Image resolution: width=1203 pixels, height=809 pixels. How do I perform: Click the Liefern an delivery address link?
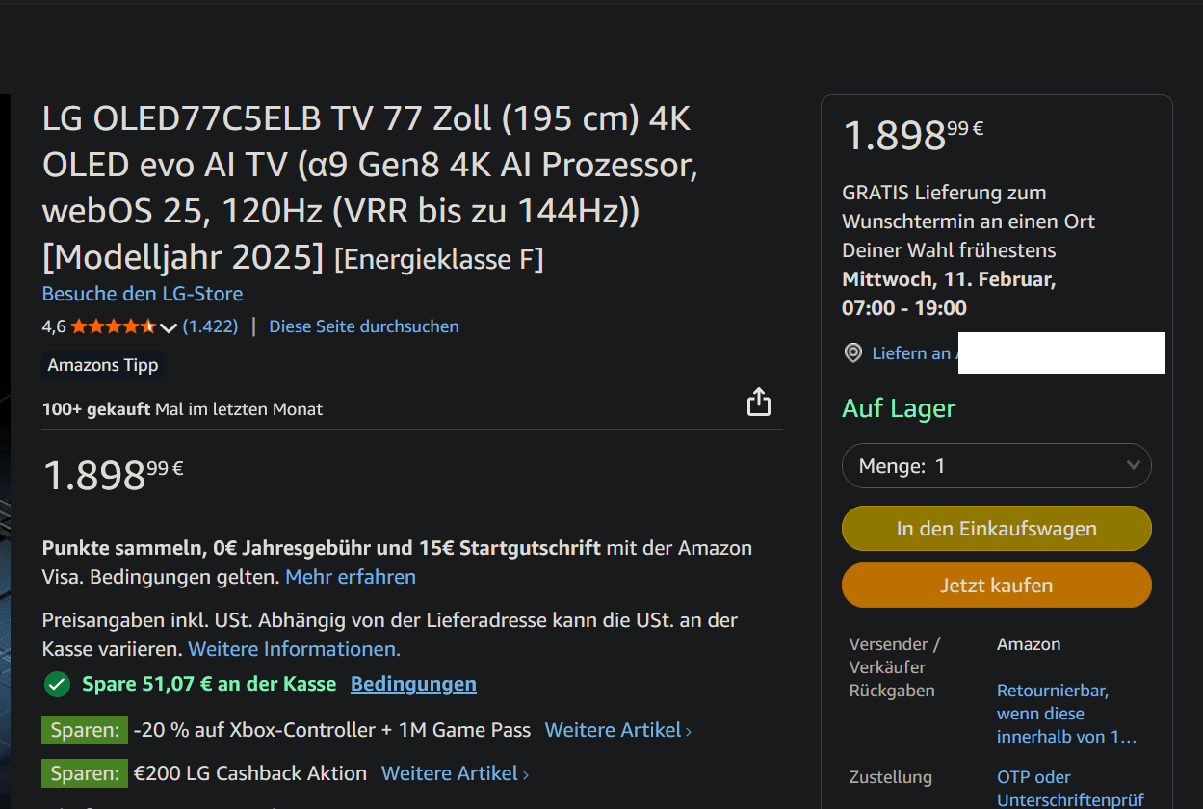[911, 353]
